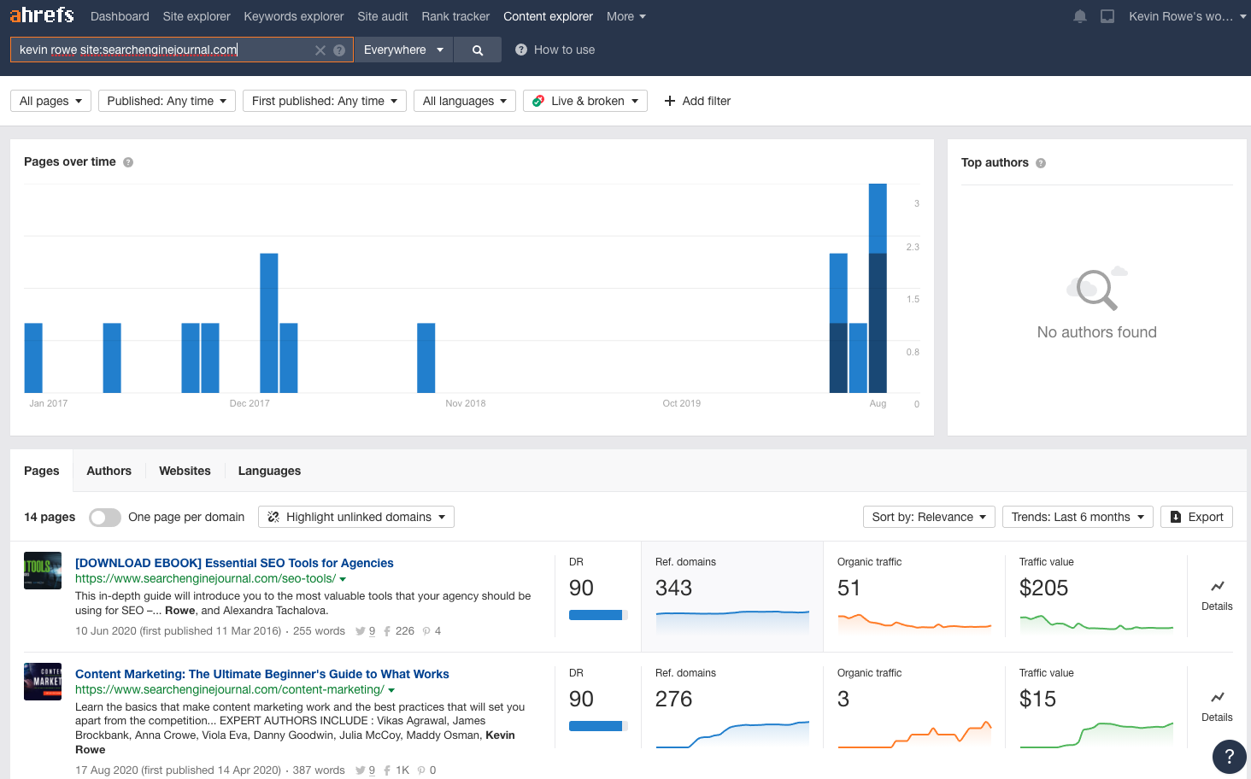The height and width of the screenshot is (779, 1251).
Task: Click the Facebook icon on Content Marketing result
Action: [x=387, y=770]
